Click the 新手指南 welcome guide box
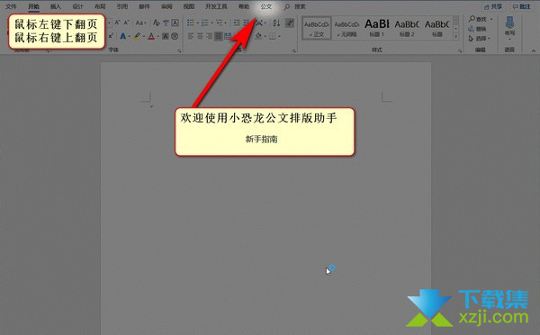This screenshot has height=335, width=540. tap(265, 131)
